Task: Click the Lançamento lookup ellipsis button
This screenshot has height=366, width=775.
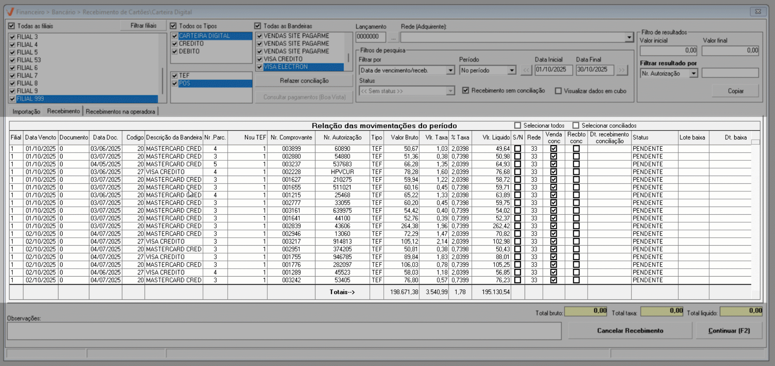Action: 393,38
